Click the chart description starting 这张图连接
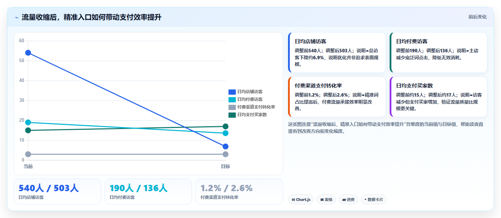 click(x=385, y=128)
